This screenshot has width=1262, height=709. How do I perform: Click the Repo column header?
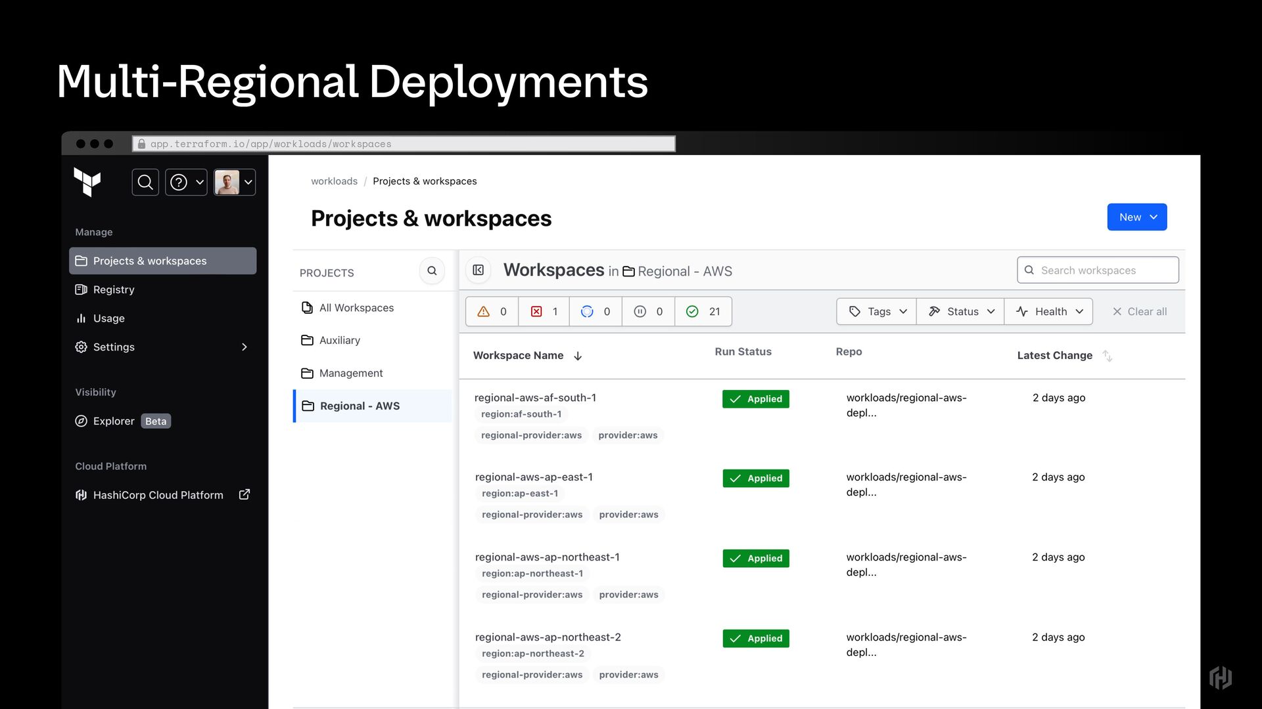coord(849,351)
